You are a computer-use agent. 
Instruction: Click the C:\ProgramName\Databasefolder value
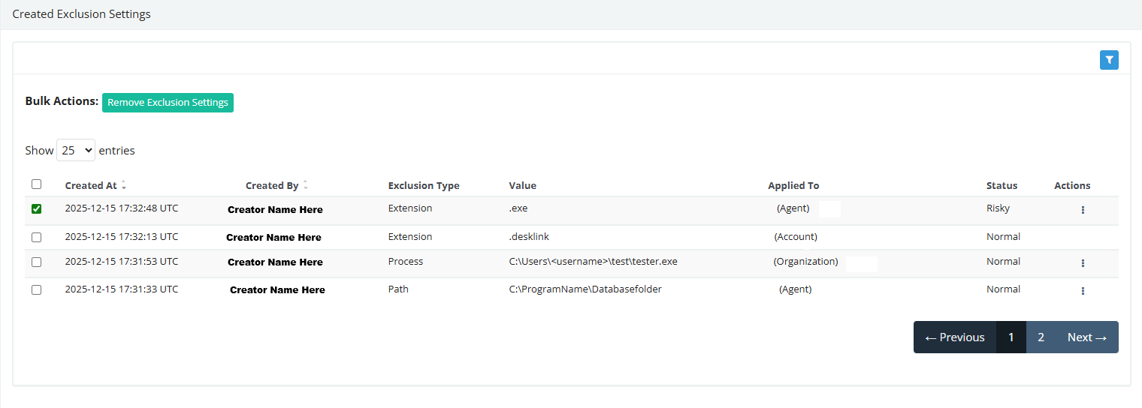585,289
